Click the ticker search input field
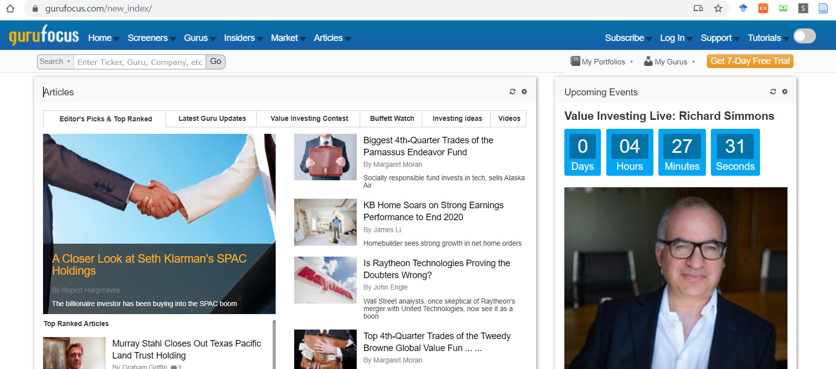The image size is (836, 369). 140,62
